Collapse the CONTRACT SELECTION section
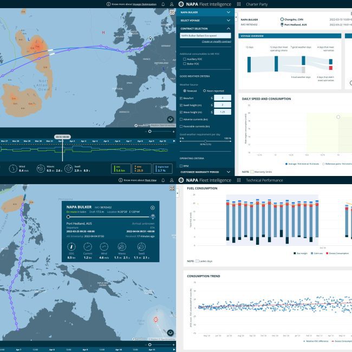This screenshot has height=352, width=352. point(205,29)
